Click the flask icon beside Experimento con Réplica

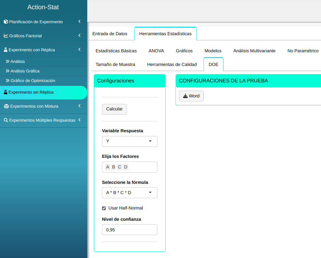pyautogui.click(x=5, y=50)
